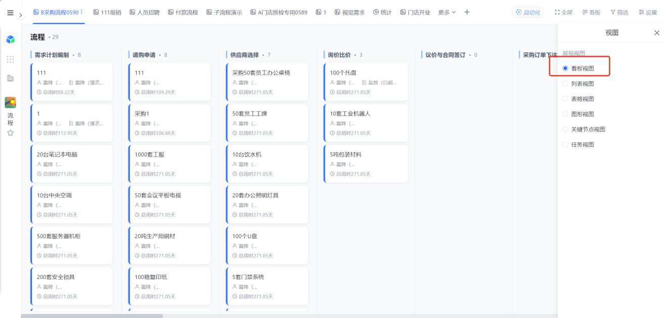Open options dots on B采购流程0590 tab
Screen dimensions: 666x318
(x=81, y=12)
